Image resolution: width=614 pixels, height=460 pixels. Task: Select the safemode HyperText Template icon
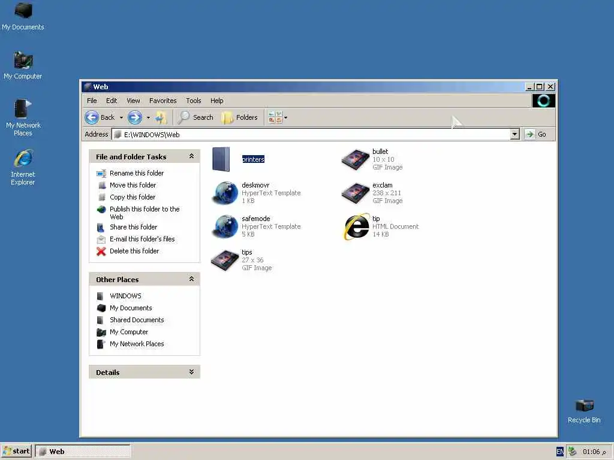tap(224, 226)
